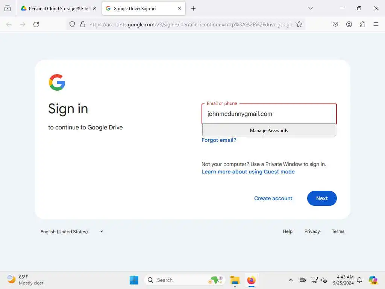Open Firefox application hamburger menu
The height and width of the screenshot is (289, 385).
pos(376,24)
